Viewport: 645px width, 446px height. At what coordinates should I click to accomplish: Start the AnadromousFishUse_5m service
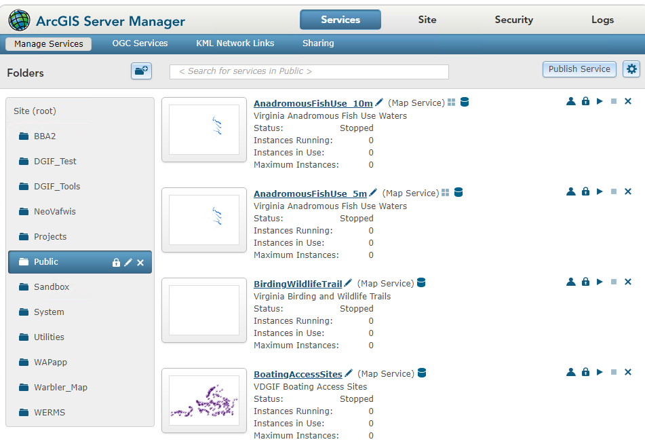(600, 191)
